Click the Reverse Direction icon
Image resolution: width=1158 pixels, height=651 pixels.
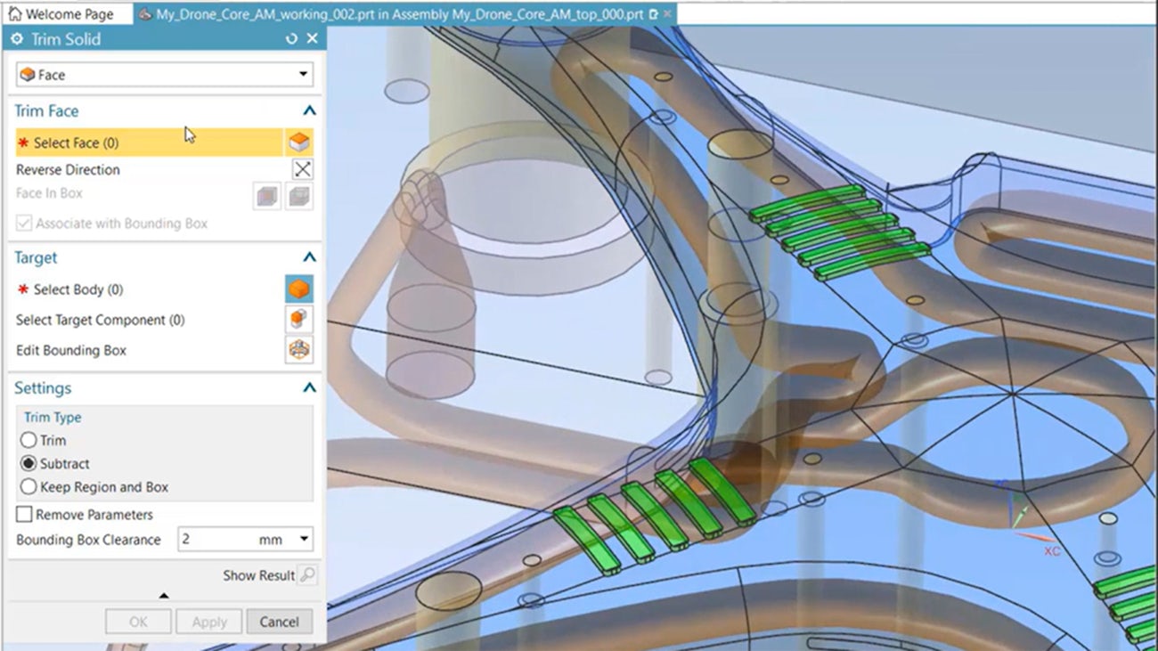point(299,168)
